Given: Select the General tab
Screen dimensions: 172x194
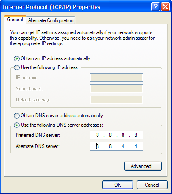Looking at the screenshot, I should 15,20.
